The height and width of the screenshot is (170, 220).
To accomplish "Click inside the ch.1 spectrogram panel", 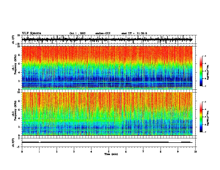I will [x=107, y=68].
